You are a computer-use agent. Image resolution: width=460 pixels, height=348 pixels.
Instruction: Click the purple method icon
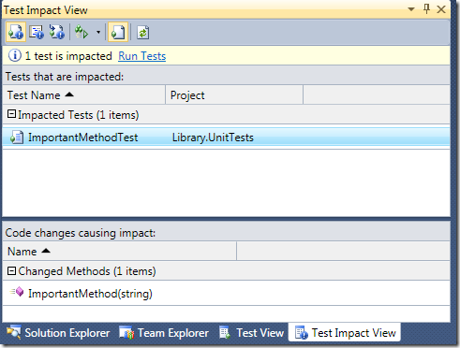click(x=17, y=292)
